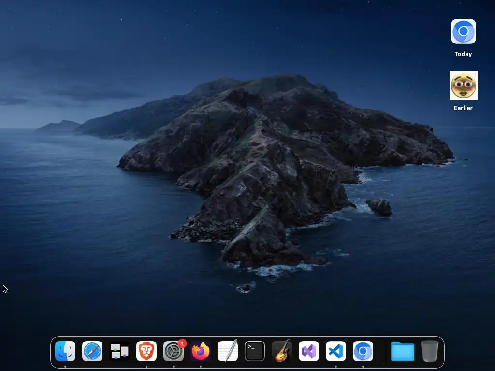Open the Trash in the dock

coord(430,351)
